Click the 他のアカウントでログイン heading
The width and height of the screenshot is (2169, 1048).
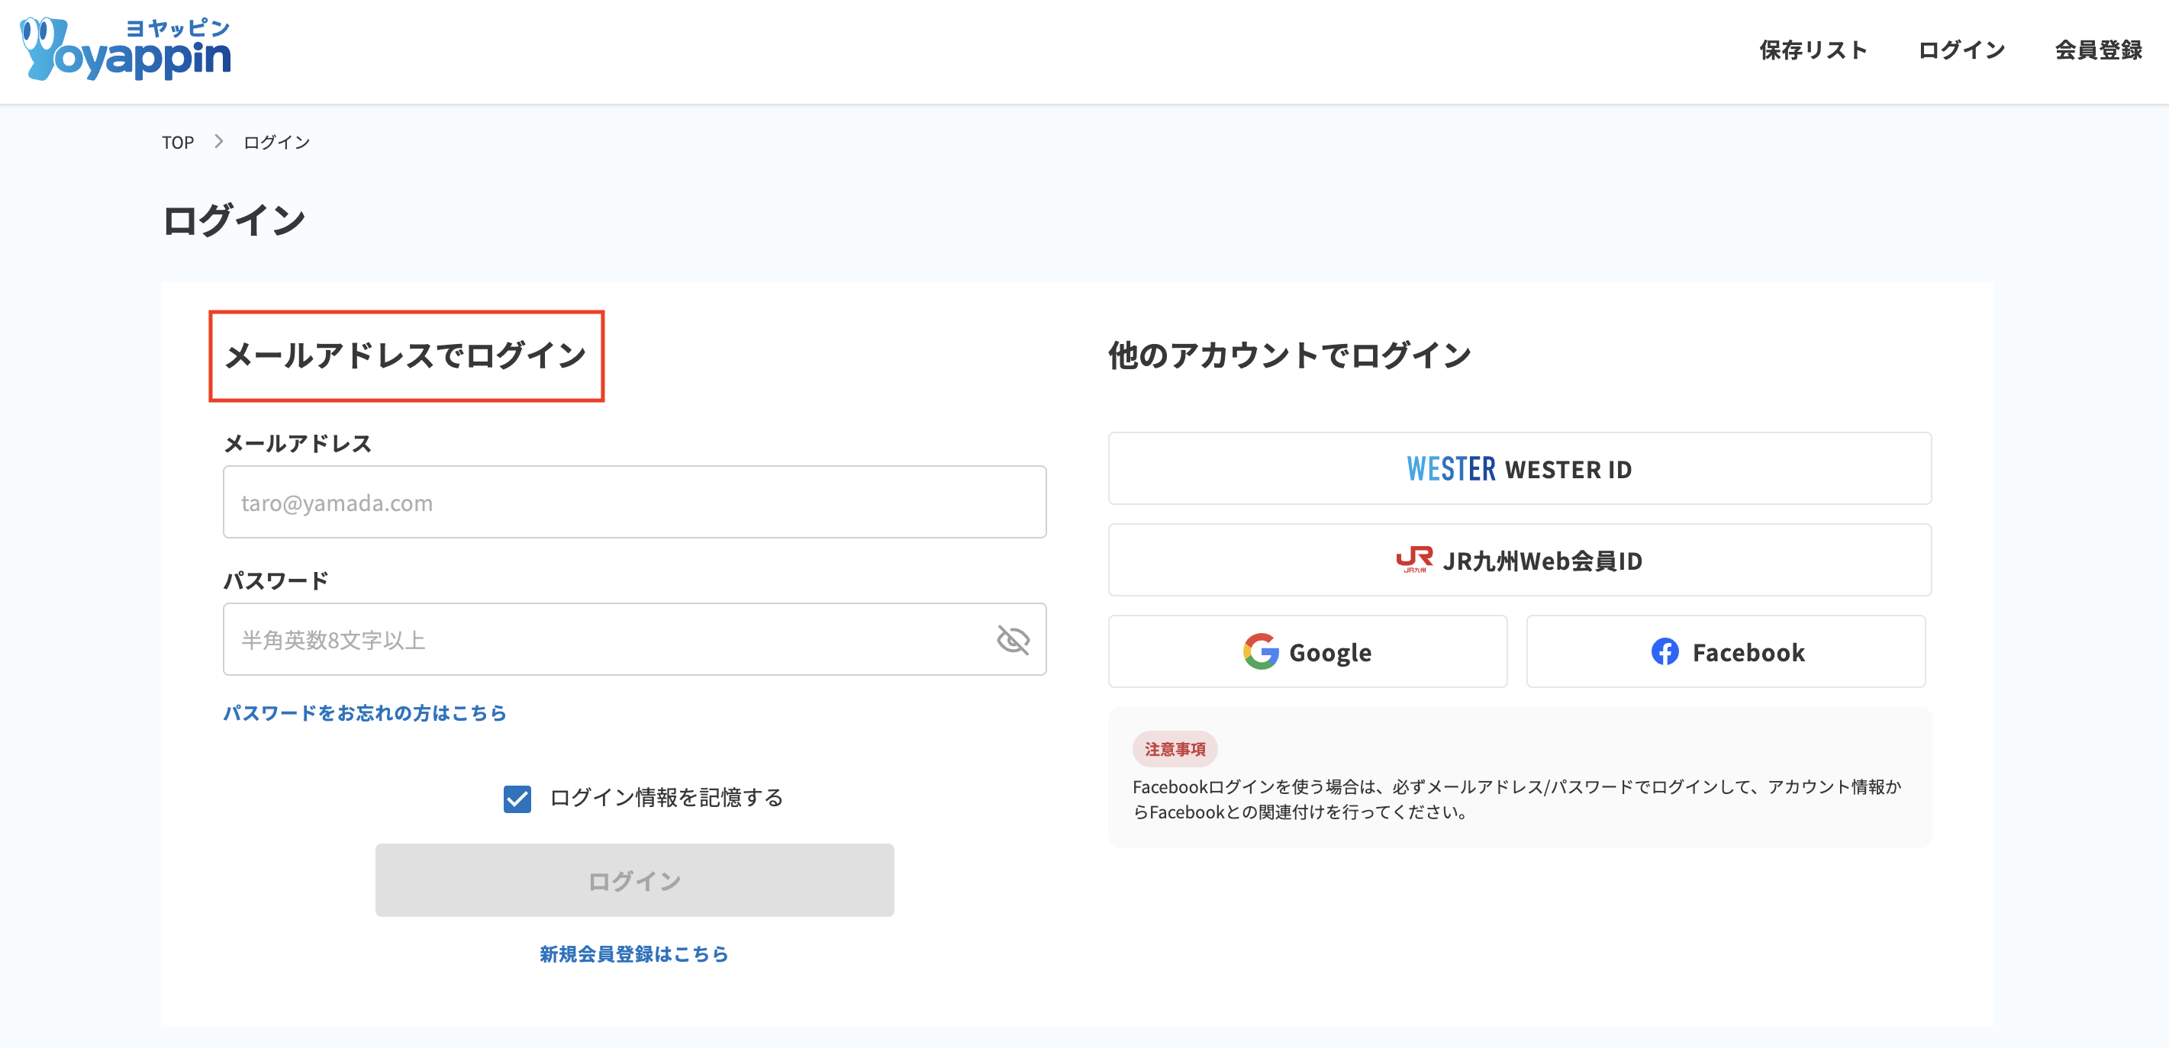[x=1289, y=355]
